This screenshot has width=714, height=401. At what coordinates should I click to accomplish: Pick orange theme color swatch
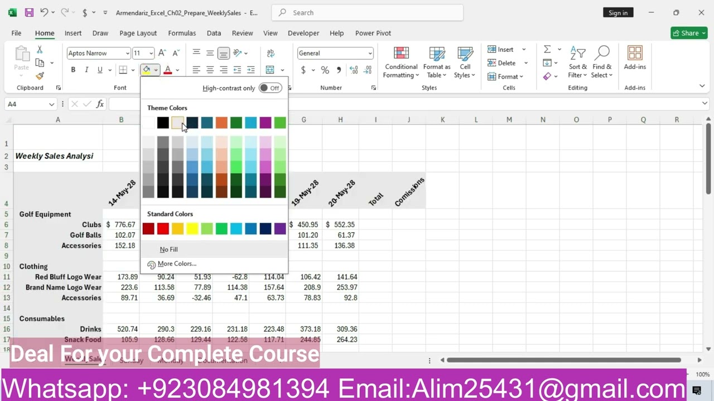[x=221, y=123]
